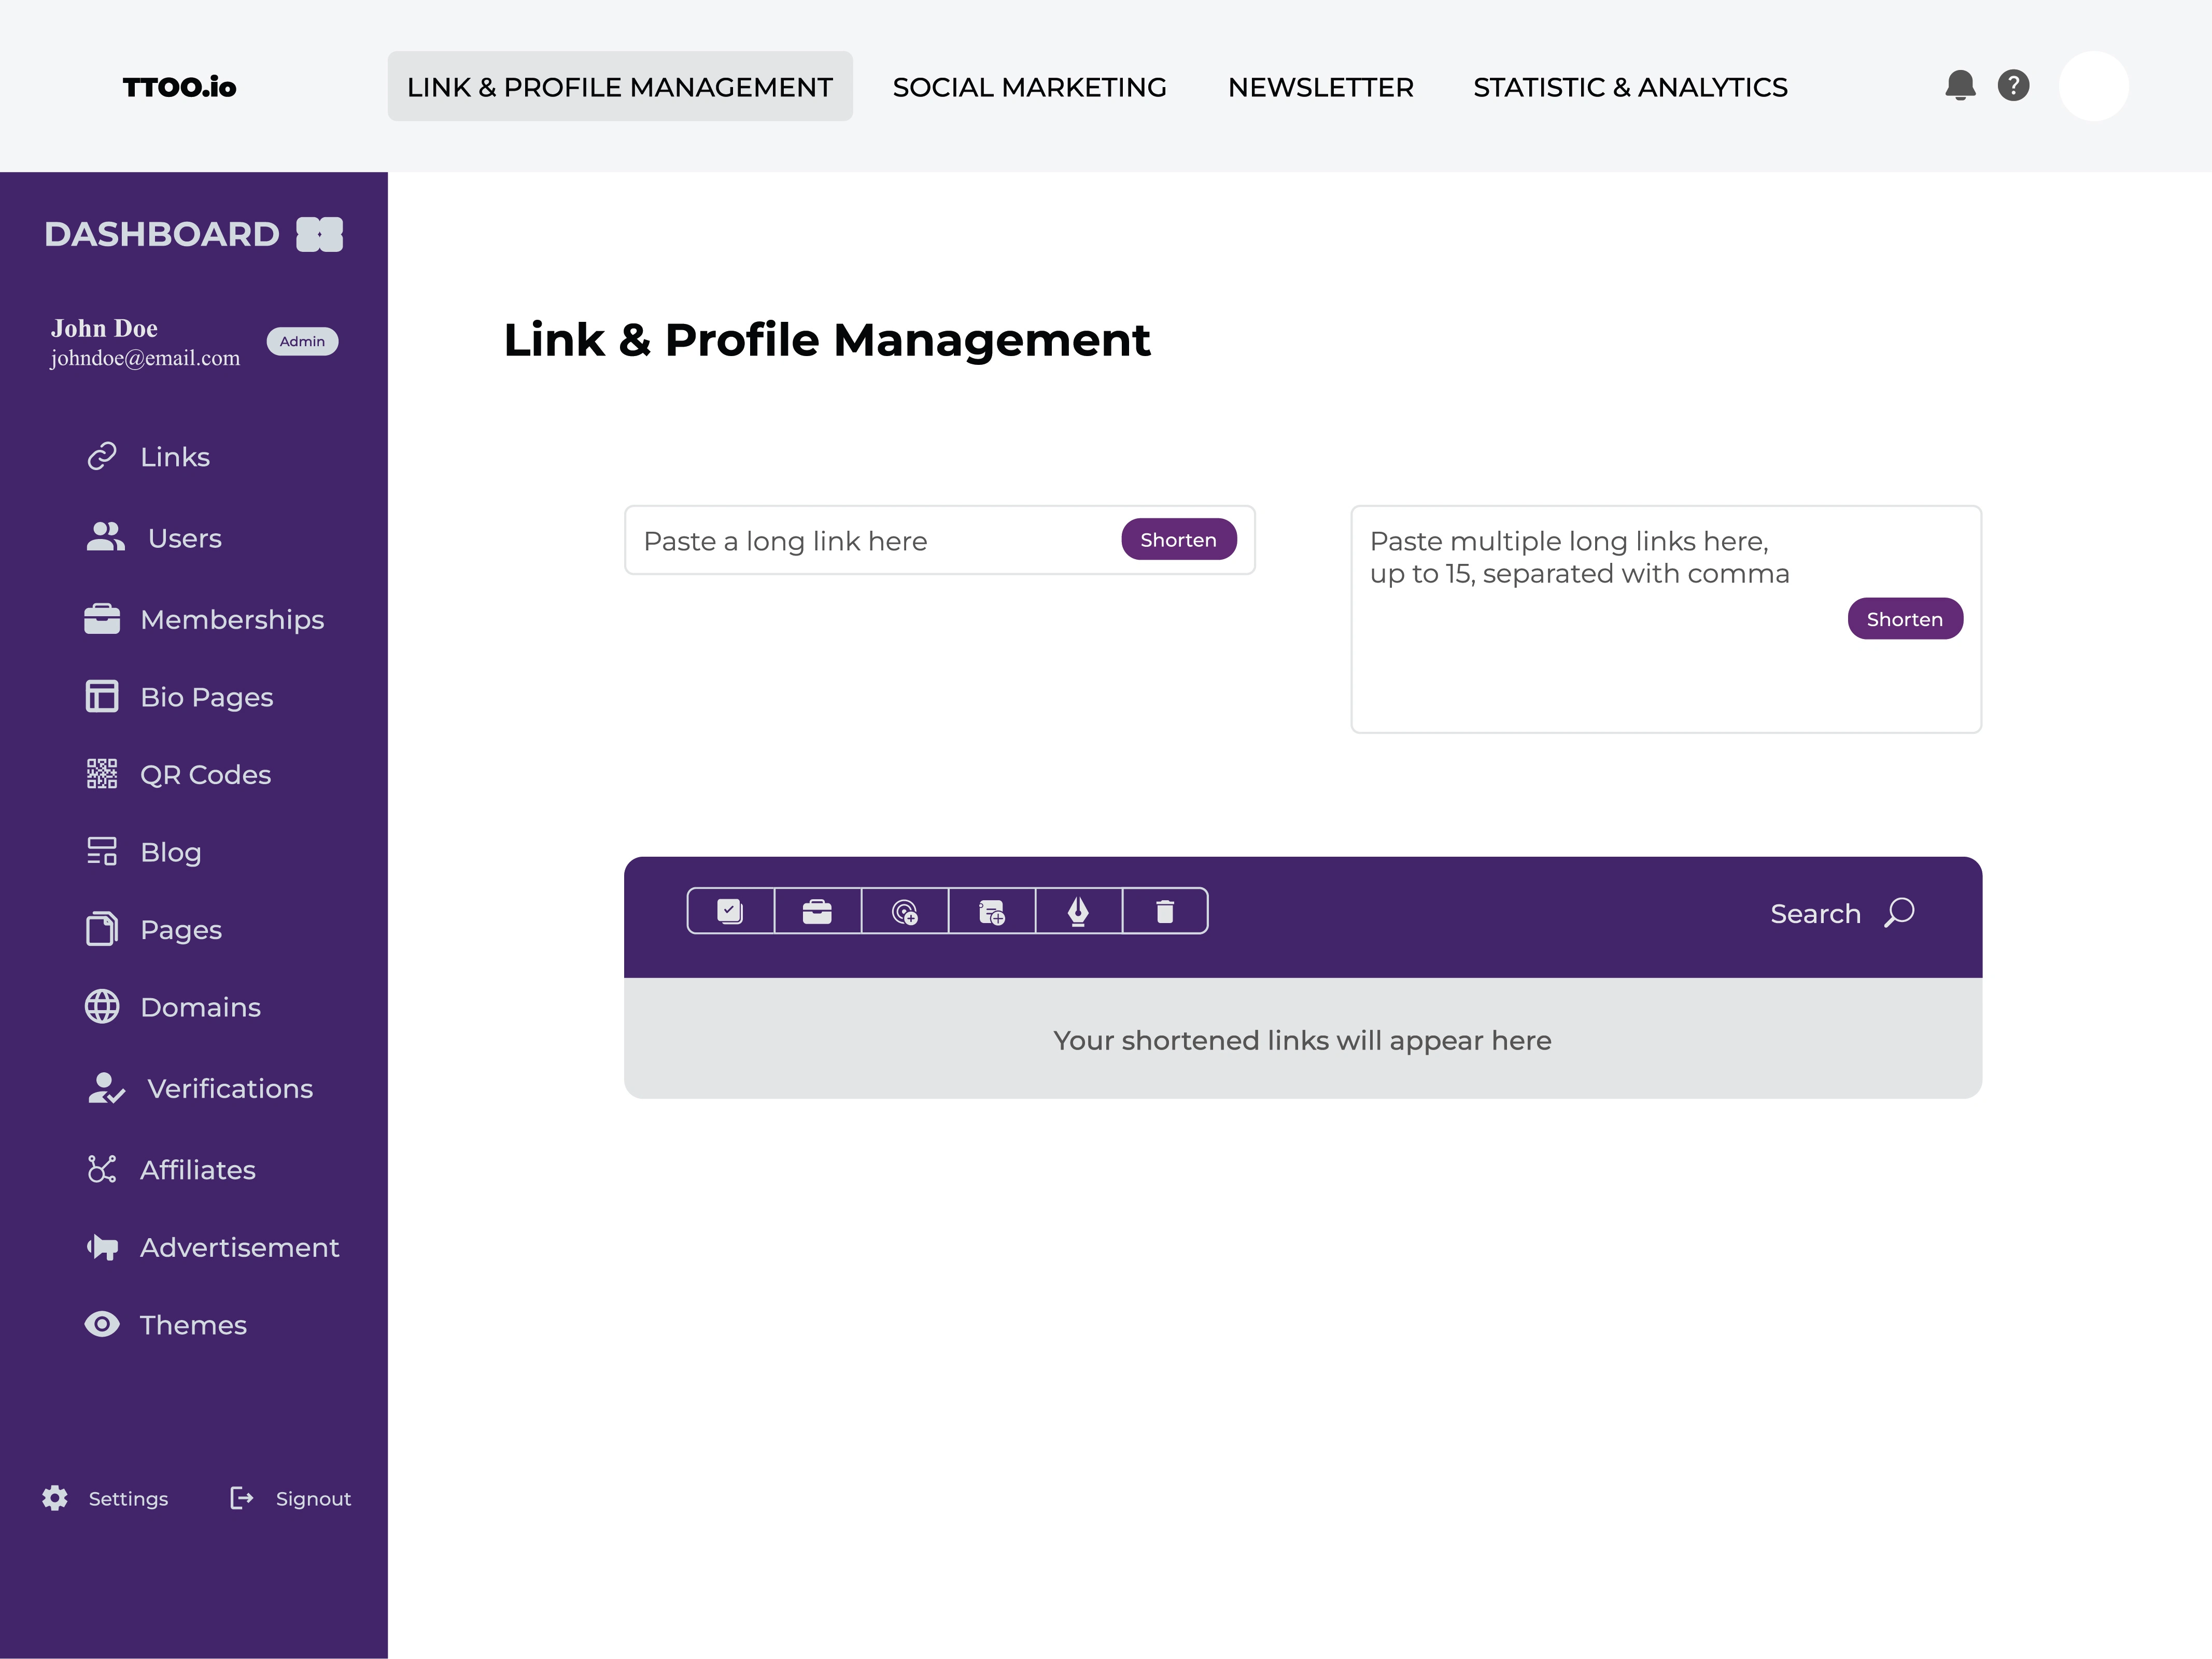Click the briefcase icon in links toolbar
Image resolution: width=2212 pixels, height=1659 pixels.
(817, 911)
